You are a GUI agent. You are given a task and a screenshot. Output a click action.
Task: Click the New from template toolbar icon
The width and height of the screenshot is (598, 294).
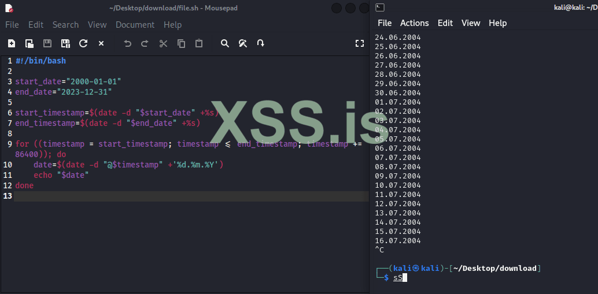coord(29,43)
